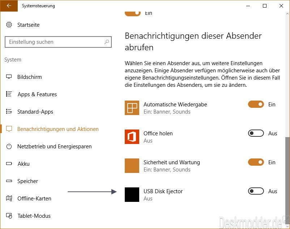Click the Sicherheit und Wartung icon
290x229 pixels.
pyautogui.click(x=132, y=166)
